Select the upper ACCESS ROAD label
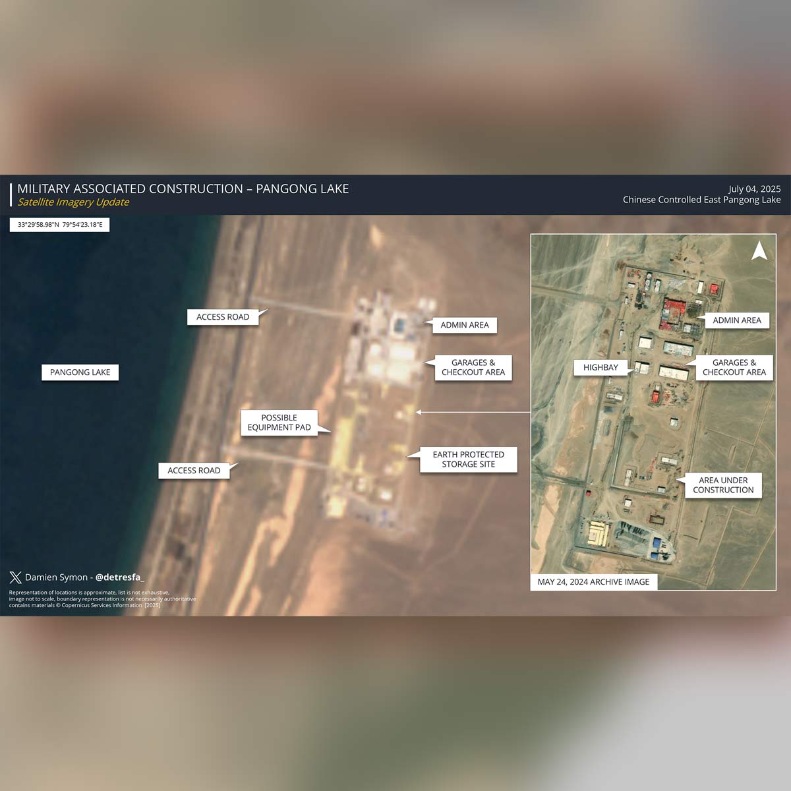Image resolution: width=791 pixels, height=791 pixels. click(x=223, y=317)
